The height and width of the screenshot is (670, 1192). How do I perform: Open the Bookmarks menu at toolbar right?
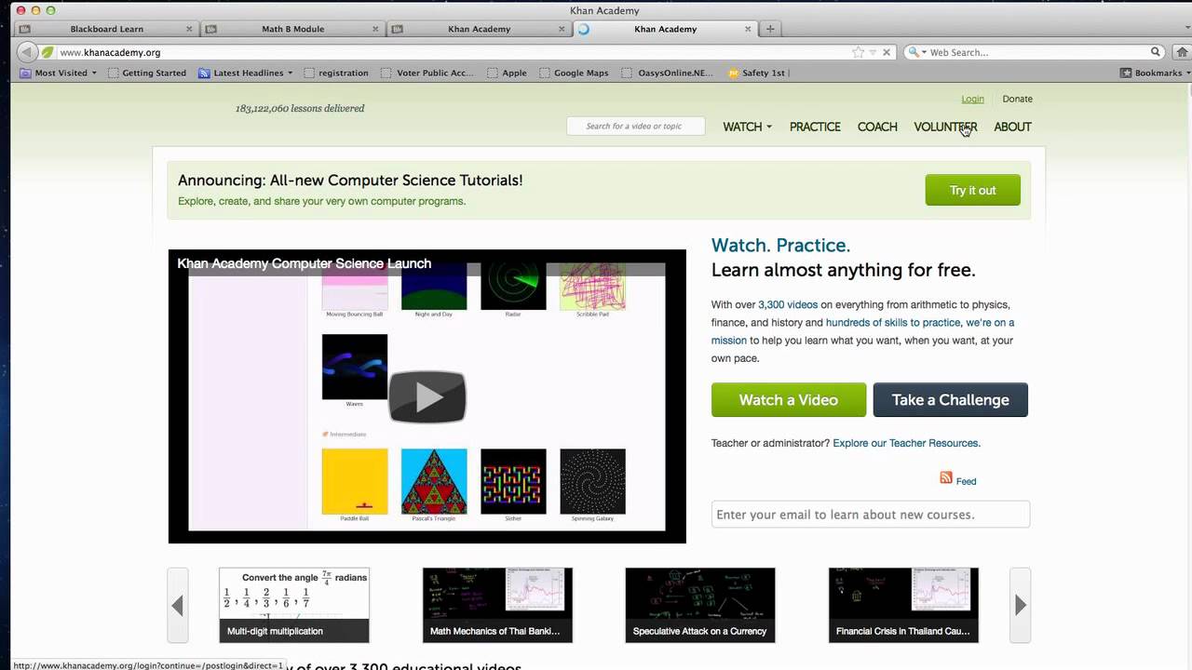pyautogui.click(x=1155, y=73)
